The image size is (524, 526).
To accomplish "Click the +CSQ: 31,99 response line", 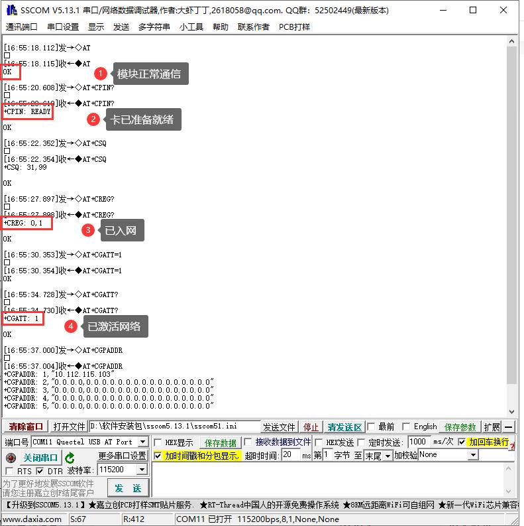I will (x=25, y=167).
